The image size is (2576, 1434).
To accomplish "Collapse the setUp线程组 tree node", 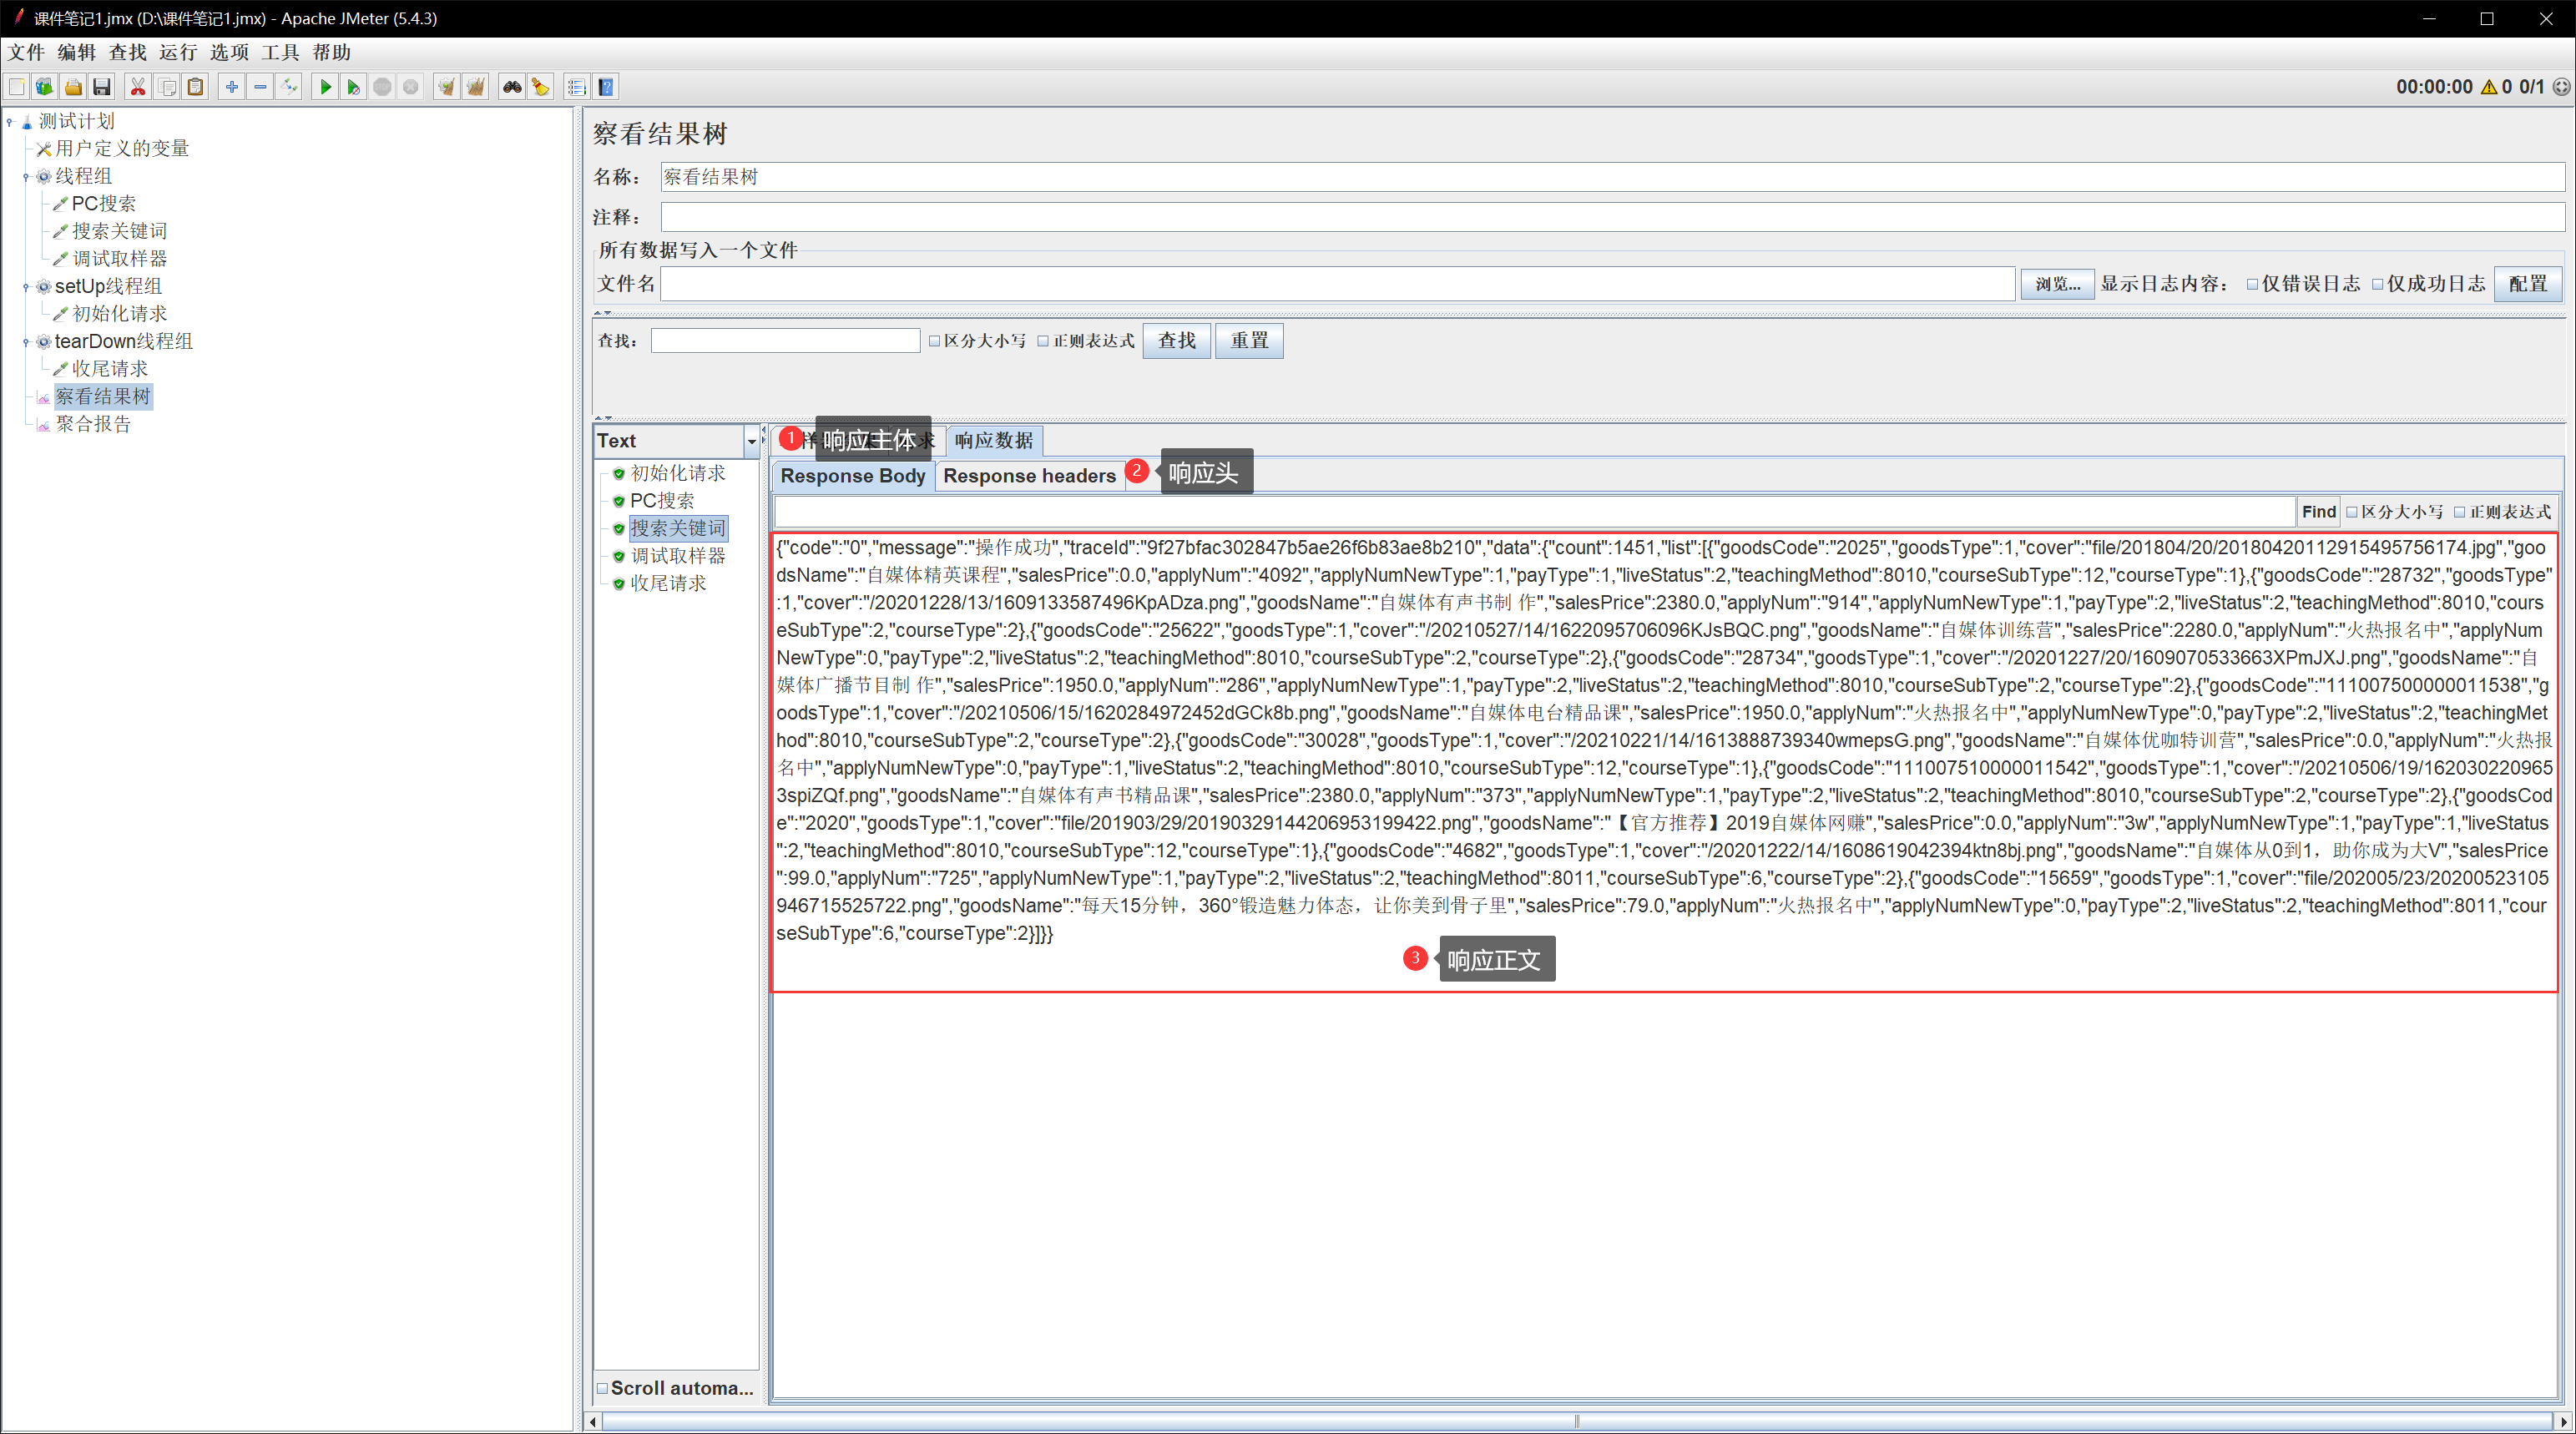I will click(x=26, y=287).
